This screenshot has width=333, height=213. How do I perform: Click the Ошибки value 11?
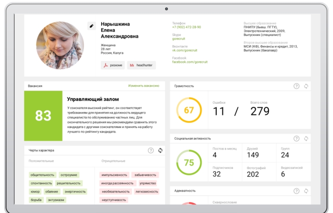[219, 111]
